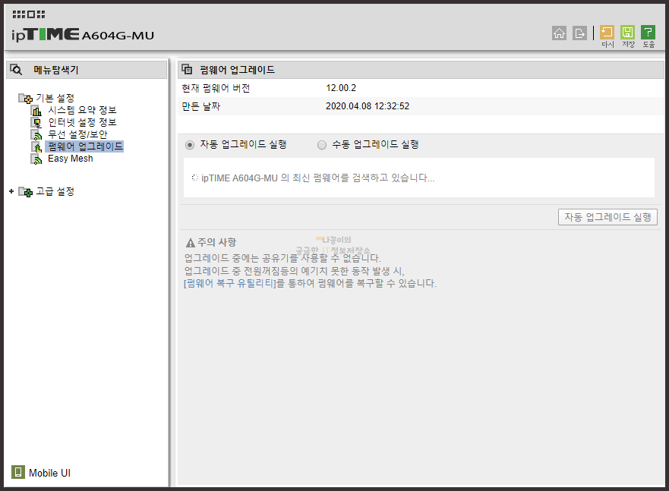669x491 pixels.
Task: Open the 도움 help question-mark icon
Action: point(648,32)
